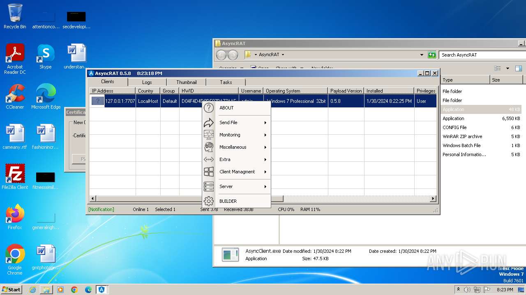
Task: Click the Server rack icon
Action: [209, 186]
